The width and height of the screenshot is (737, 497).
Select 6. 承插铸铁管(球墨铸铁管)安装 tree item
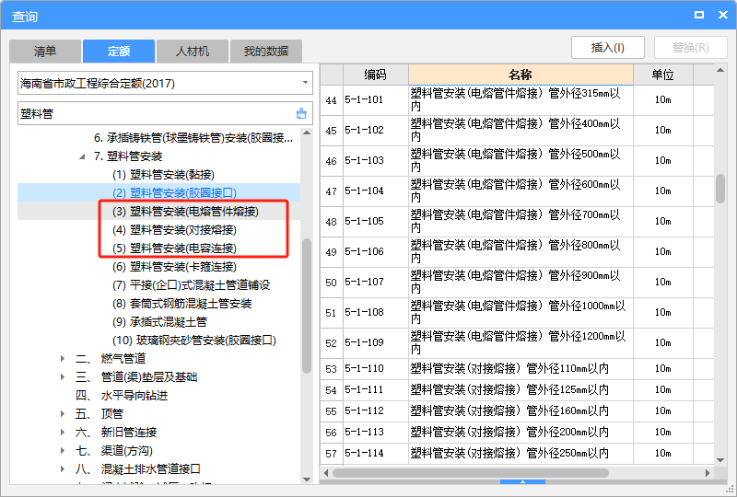[193, 138]
